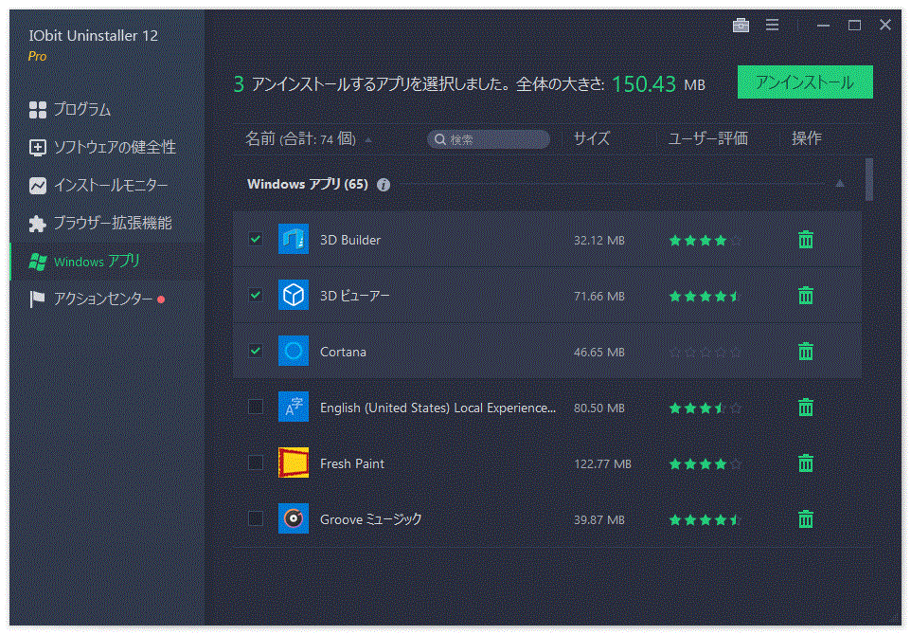Click the 39.87 MB size value
Screen dimensions: 911x635
coord(599,520)
